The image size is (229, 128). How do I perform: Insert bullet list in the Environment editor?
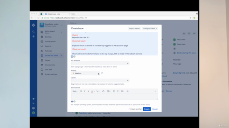coord(114,91)
